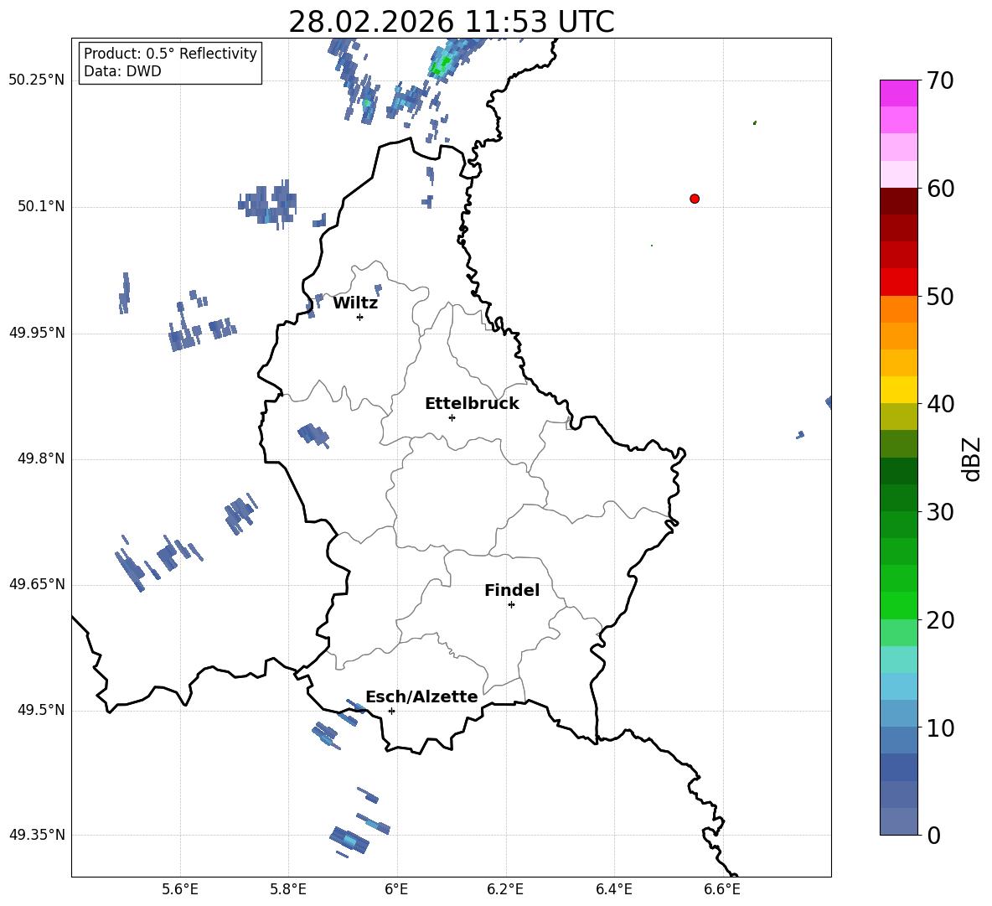Click the Ettelbruck station cross marker
Image resolution: width=992 pixels, height=906 pixels.
[452, 417]
